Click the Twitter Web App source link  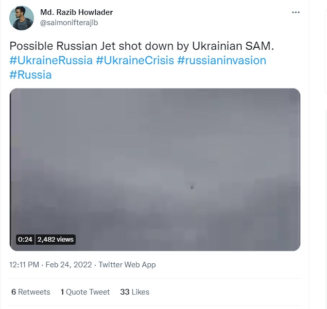pyautogui.click(x=127, y=265)
